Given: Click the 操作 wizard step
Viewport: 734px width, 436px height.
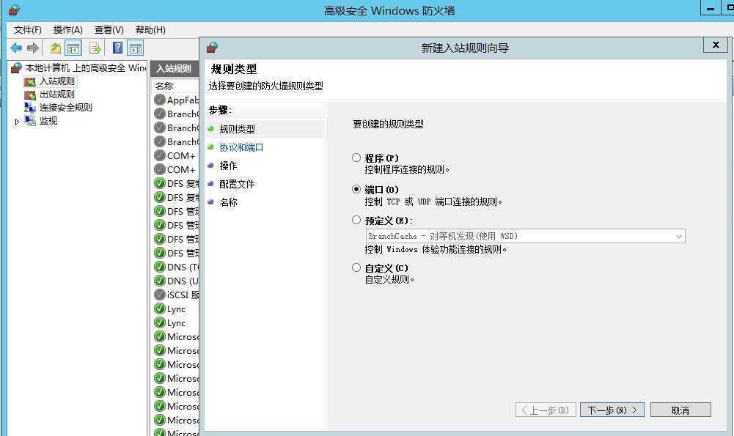Looking at the screenshot, I should pyautogui.click(x=229, y=166).
